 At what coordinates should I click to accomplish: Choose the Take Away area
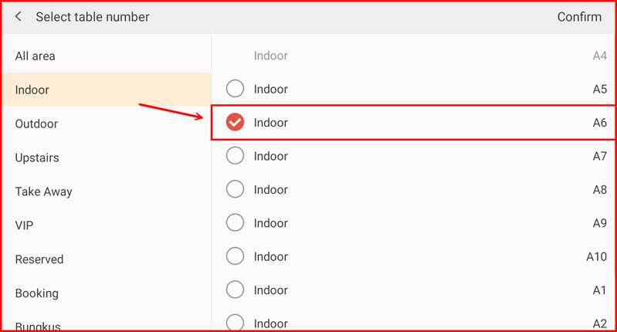tap(44, 192)
